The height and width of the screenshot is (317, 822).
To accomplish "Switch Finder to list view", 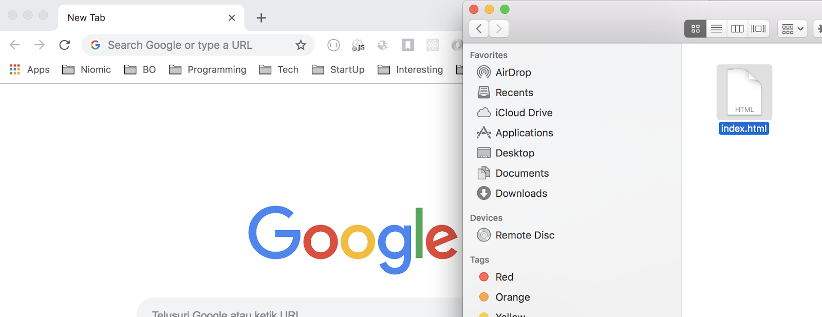I will pyautogui.click(x=717, y=29).
